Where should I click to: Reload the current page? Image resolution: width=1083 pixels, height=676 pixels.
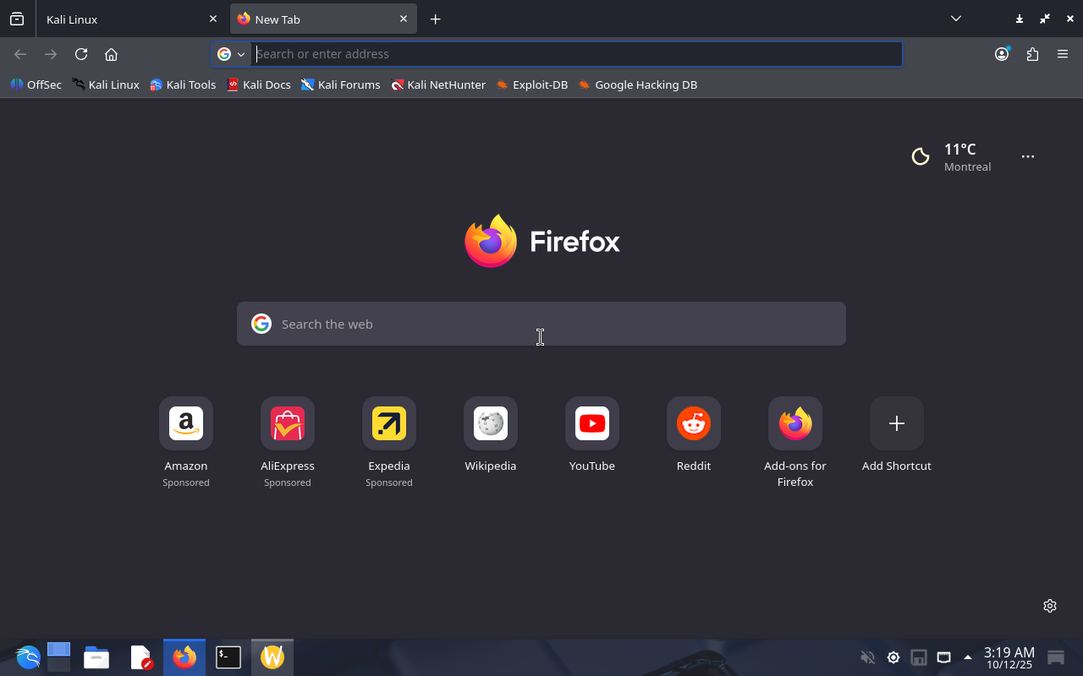pos(81,54)
